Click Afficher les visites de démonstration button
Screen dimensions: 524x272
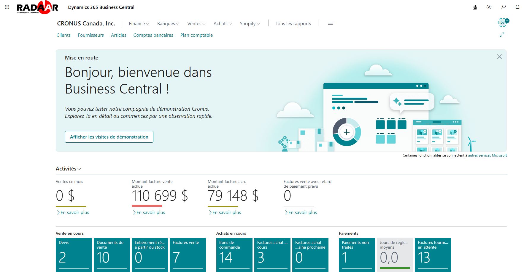pyautogui.click(x=109, y=137)
